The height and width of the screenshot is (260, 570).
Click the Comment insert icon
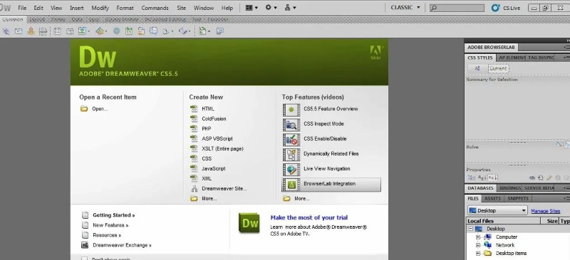tap(153, 31)
